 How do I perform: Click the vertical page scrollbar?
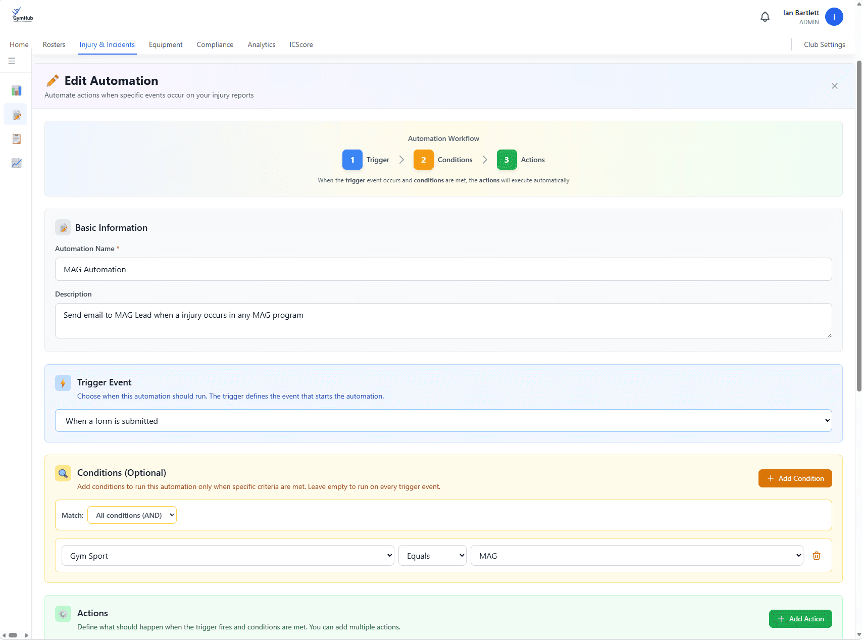click(859, 226)
